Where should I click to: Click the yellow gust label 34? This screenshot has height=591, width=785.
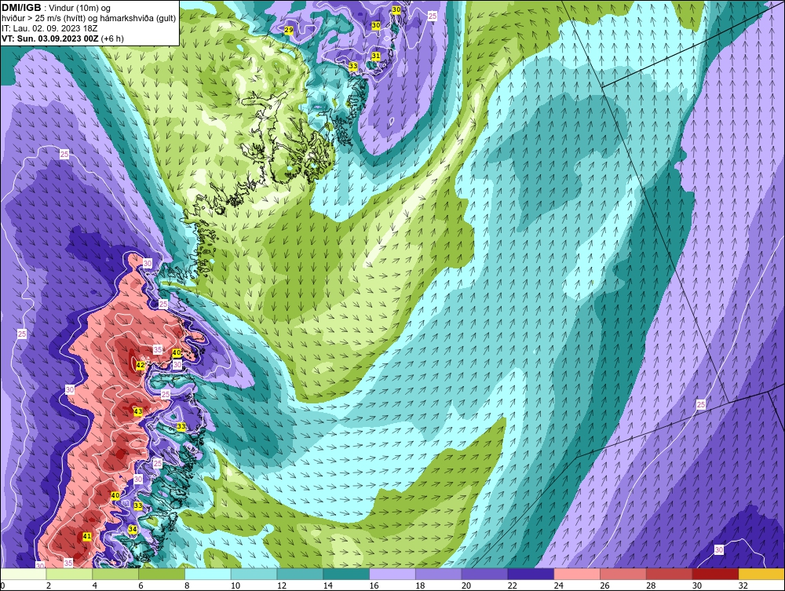(133, 529)
